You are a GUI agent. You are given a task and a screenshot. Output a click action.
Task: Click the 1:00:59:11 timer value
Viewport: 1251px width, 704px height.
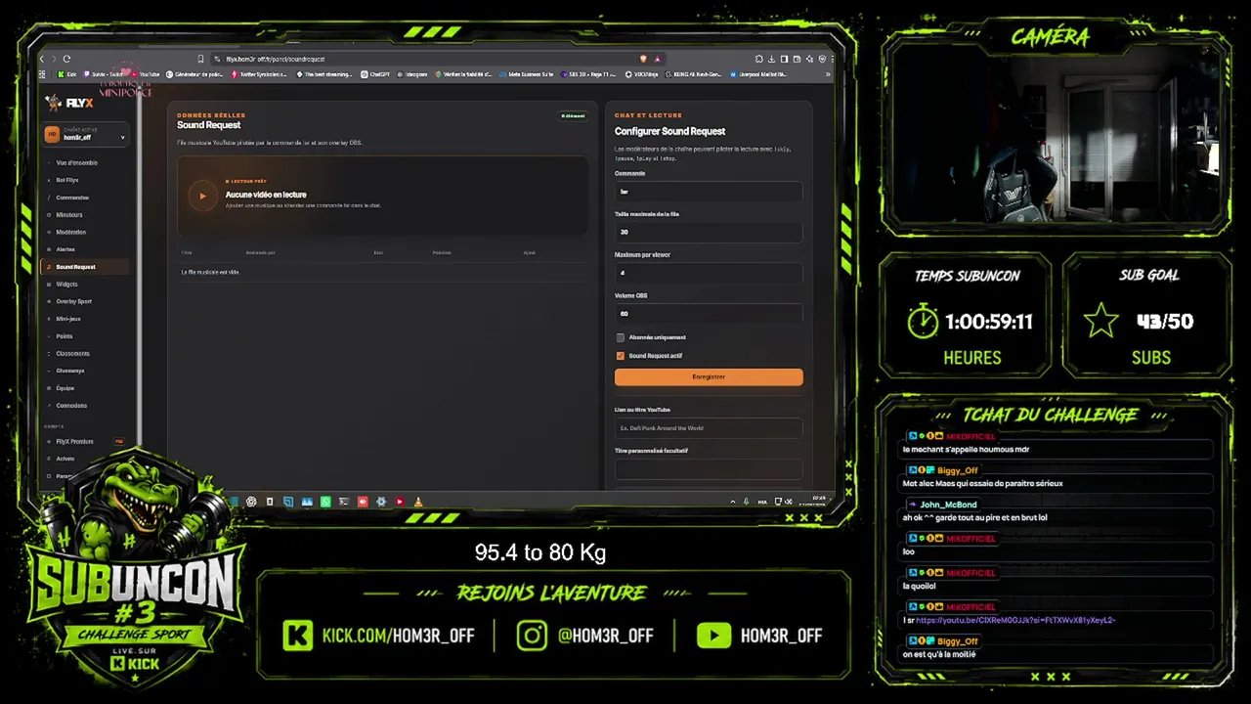point(989,321)
